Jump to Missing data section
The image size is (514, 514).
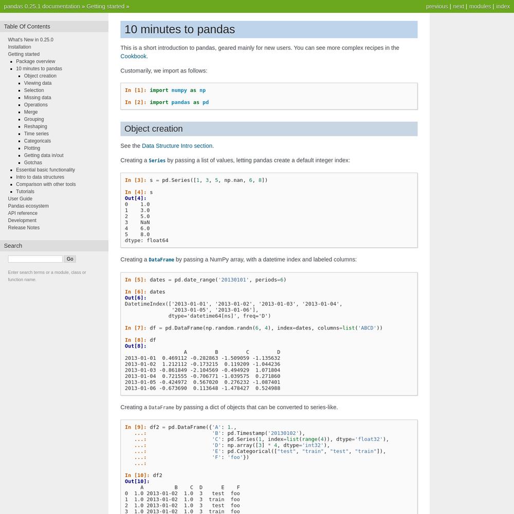pyautogui.click(x=38, y=97)
